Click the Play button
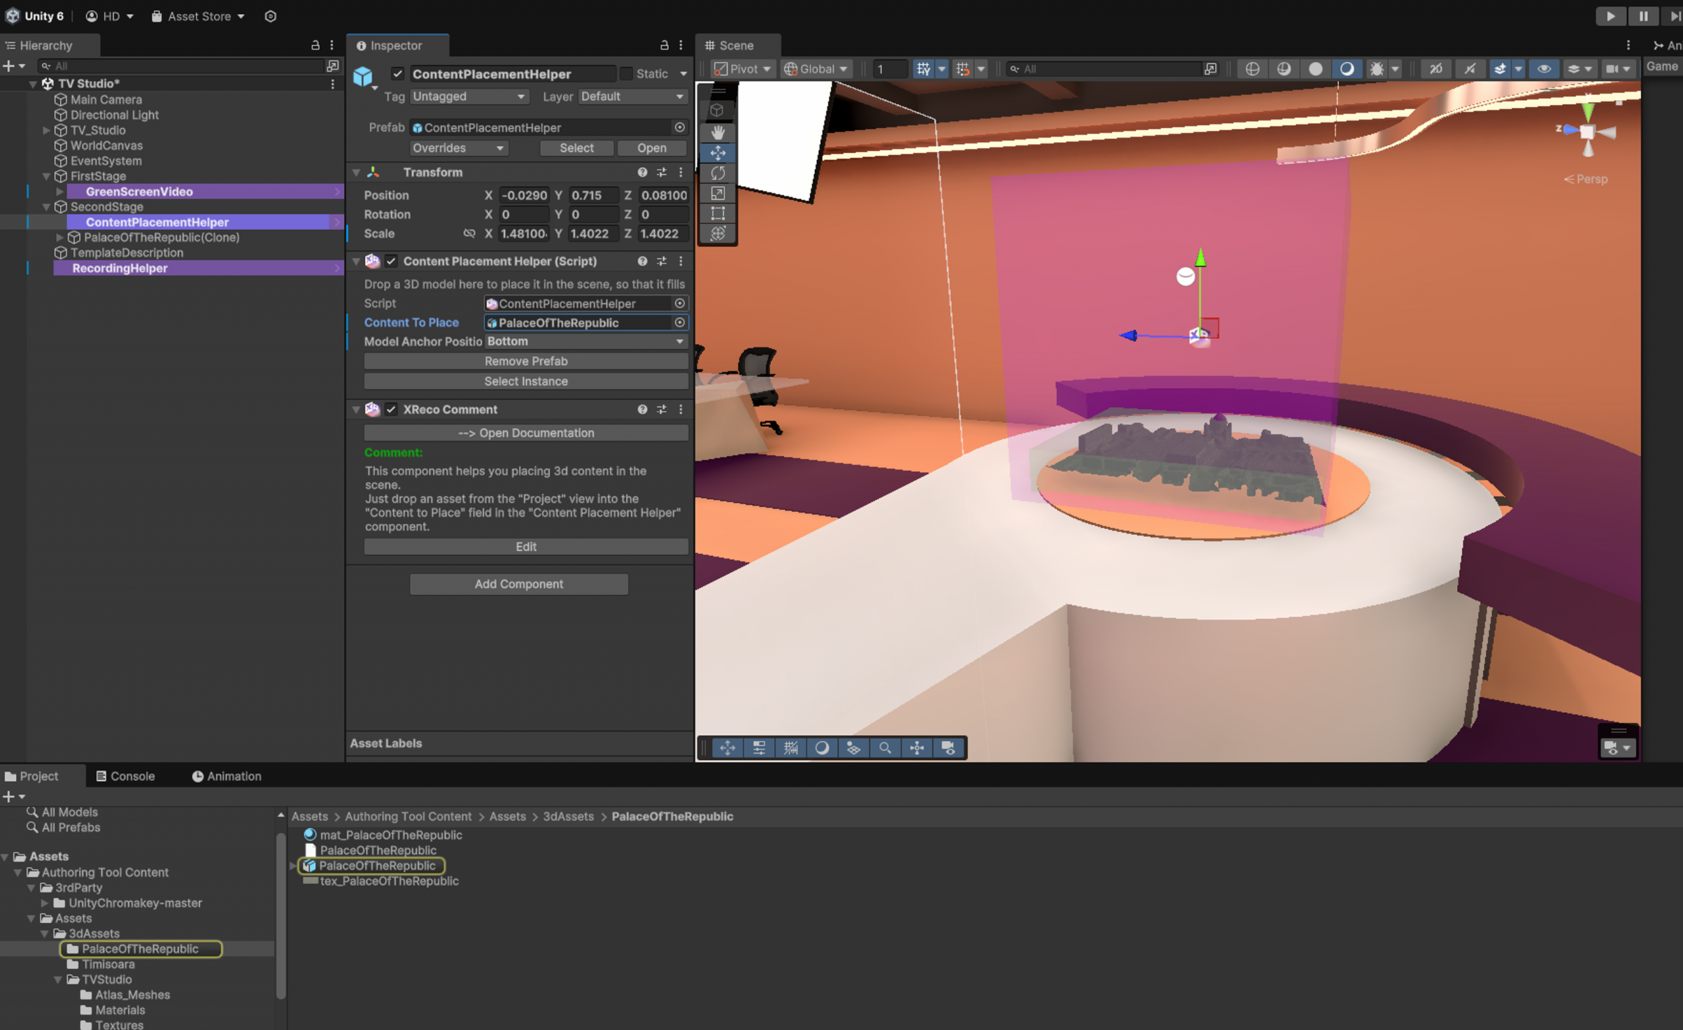Image resolution: width=1683 pixels, height=1030 pixels. [1610, 16]
